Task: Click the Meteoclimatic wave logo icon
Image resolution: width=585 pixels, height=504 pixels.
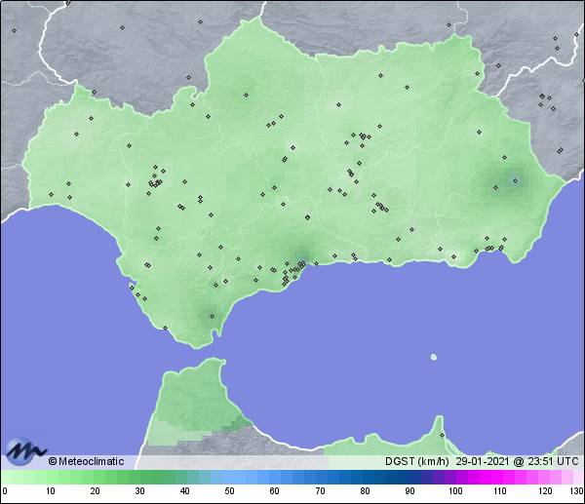Action: (x=25, y=451)
